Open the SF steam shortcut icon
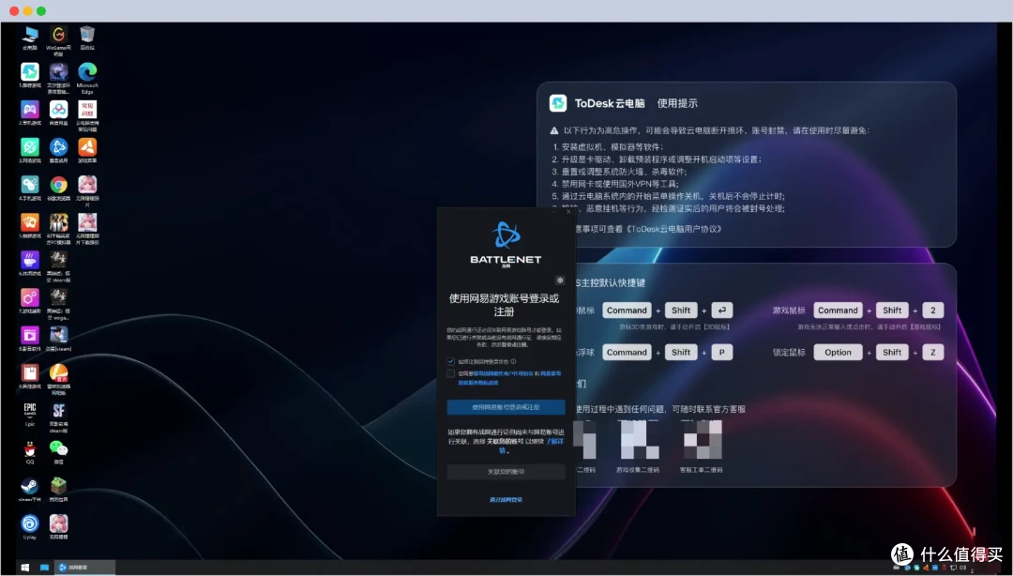Image resolution: width=1013 pixels, height=576 pixels. coord(58,411)
